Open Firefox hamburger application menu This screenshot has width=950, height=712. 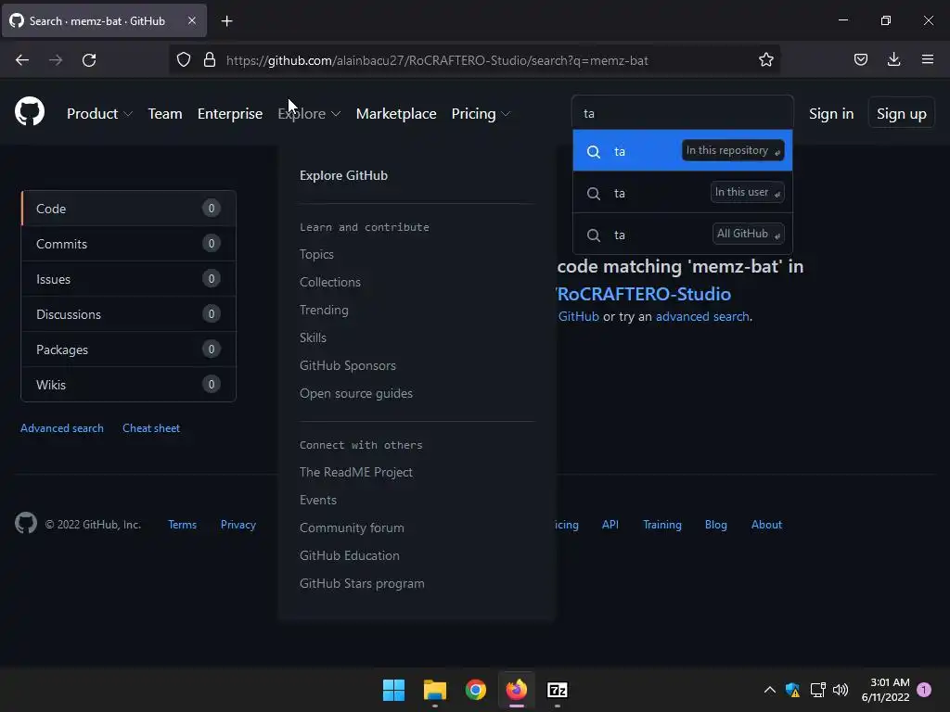point(927,59)
